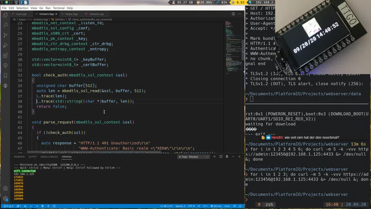Screen dimensions: 371x209
Task: Click the feedback icon in status bar
Action: [x=234, y=206]
